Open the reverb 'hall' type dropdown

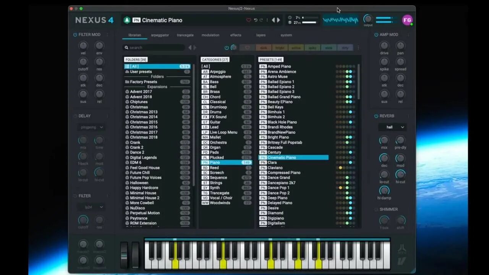[392, 127]
